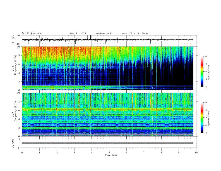Click the time axis tick label "2"
Image resolution: width=221 pixels, height=171 pixels.
click(57, 153)
